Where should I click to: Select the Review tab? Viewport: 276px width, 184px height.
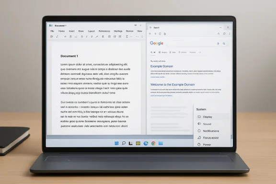(x=129, y=31)
